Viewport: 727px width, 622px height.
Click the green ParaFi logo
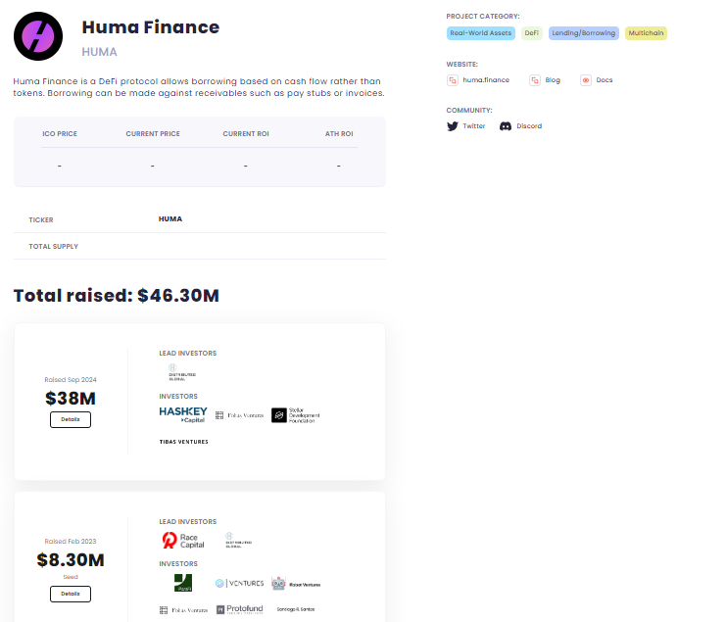[183, 583]
